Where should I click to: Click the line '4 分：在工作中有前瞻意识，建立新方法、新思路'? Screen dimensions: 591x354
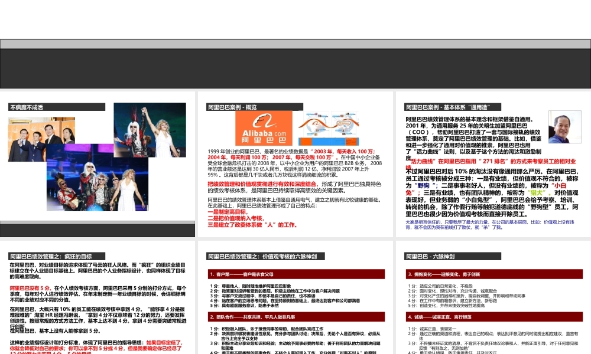pyautogui.click(x=454, y=300)
